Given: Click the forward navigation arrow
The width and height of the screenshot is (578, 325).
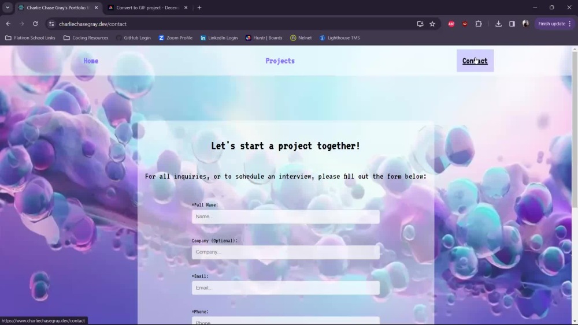Looking at the screenshot, I should [x=22, y=24].
